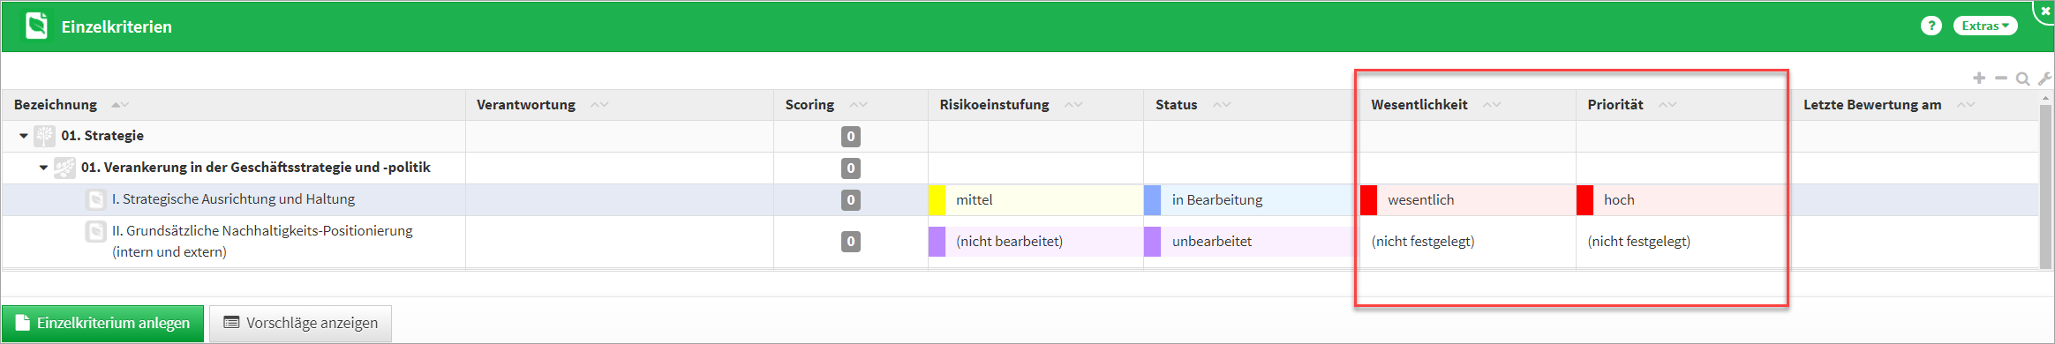Click the Vorschläge anzeigen button
This screenshot has width=2055, height=344.
pyautogui.click(x=300, y=323)
